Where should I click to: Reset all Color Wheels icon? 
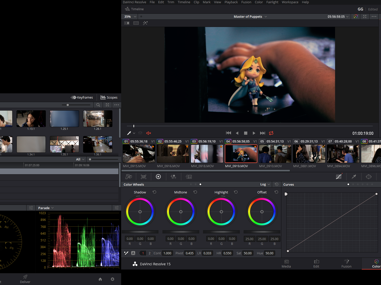tap(277, 184)
